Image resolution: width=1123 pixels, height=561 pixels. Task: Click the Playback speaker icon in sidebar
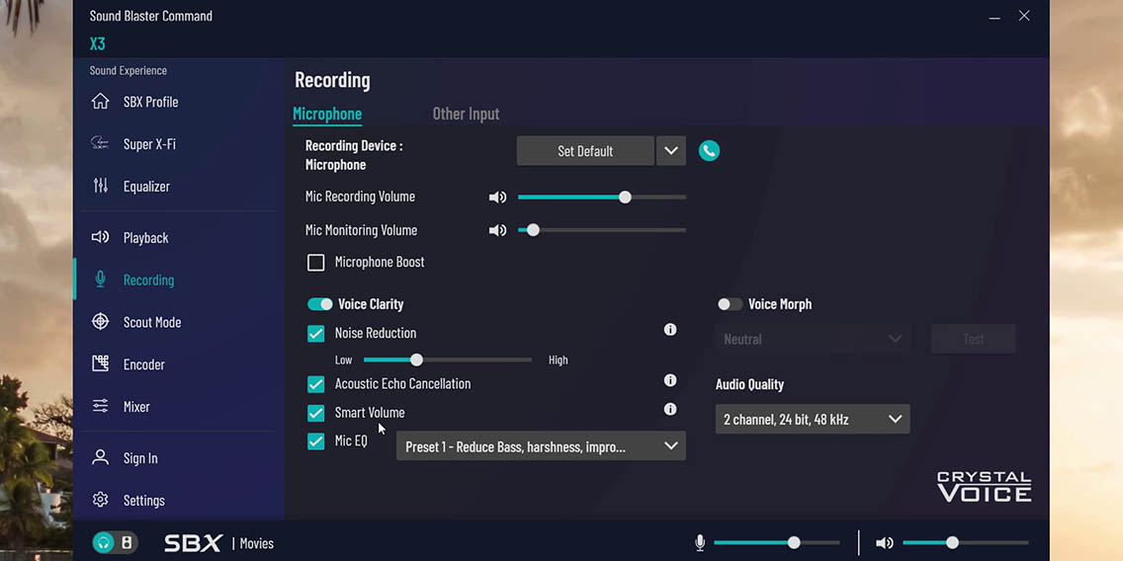[x=100, y=237]
